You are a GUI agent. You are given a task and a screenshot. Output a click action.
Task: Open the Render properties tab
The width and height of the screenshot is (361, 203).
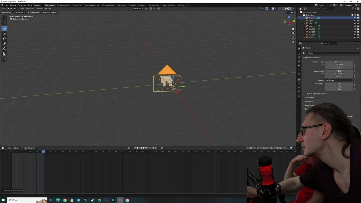click(299, 54)
